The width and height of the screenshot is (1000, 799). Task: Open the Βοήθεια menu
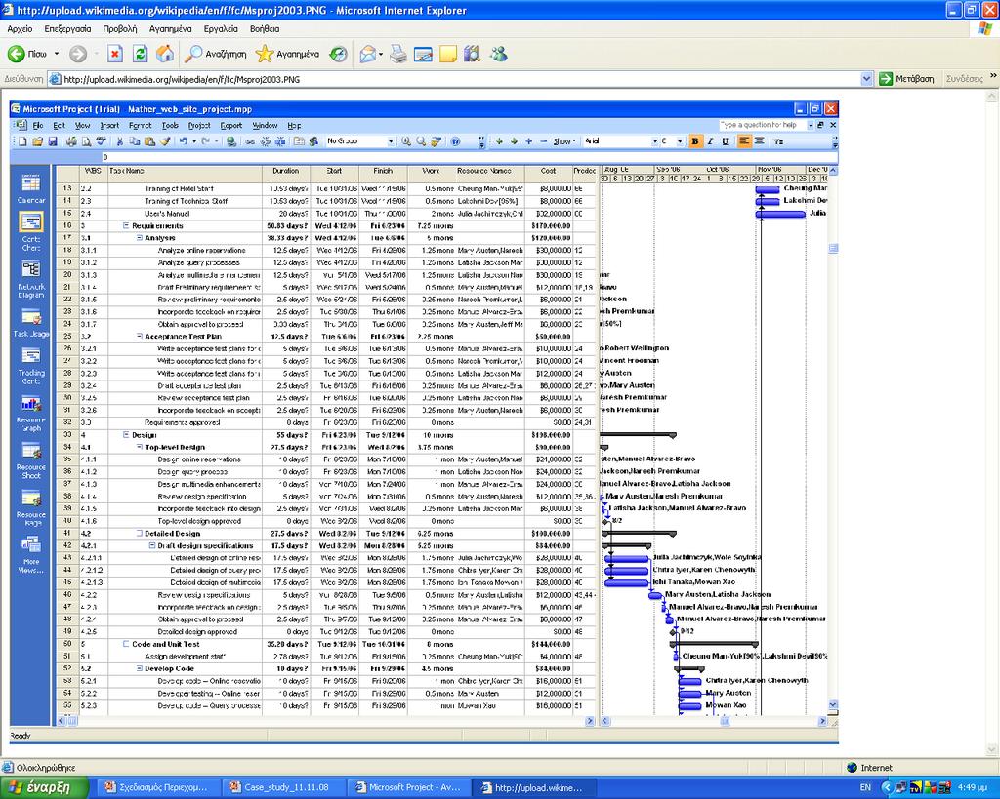(265, 28)
